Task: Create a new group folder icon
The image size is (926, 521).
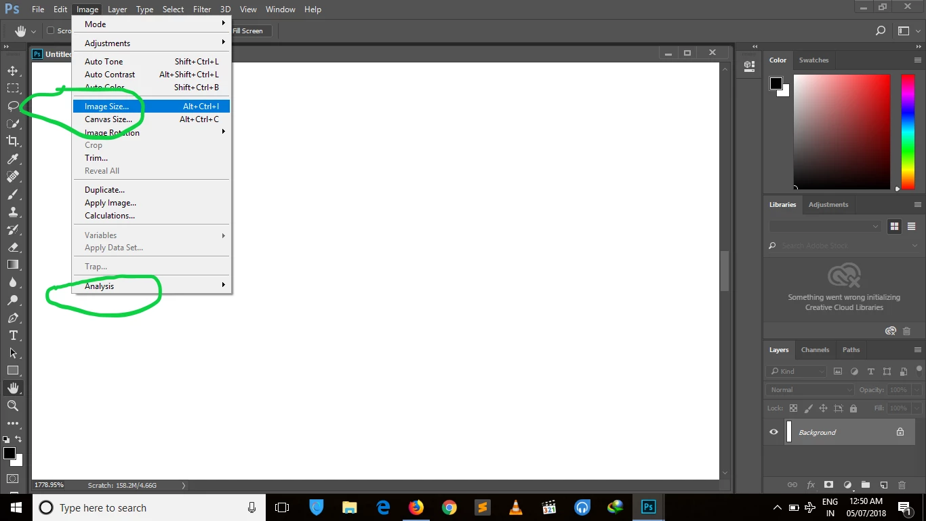Action: pos(866,485)
